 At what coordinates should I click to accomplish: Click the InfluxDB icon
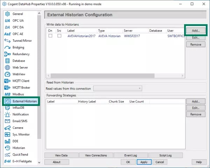pos(7,108)
